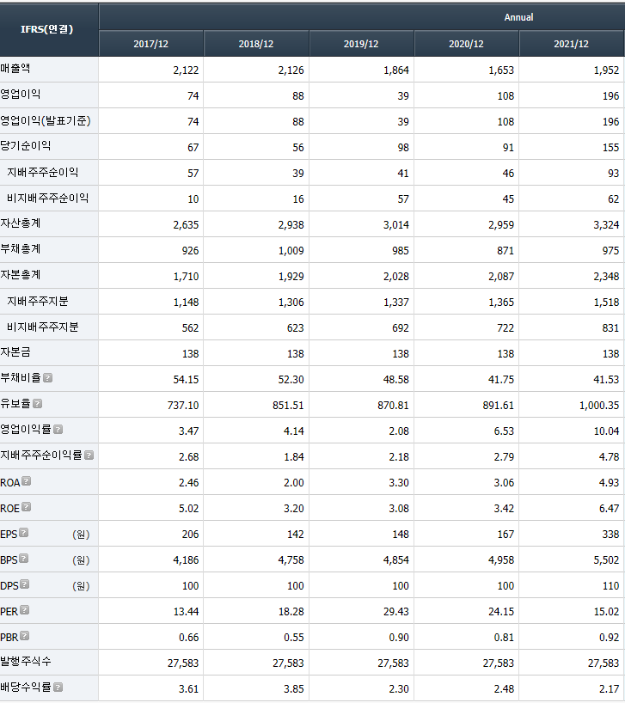This screenshot has width=625, height=703.
Task: Select the 매출액 row label
Action: 15,69
